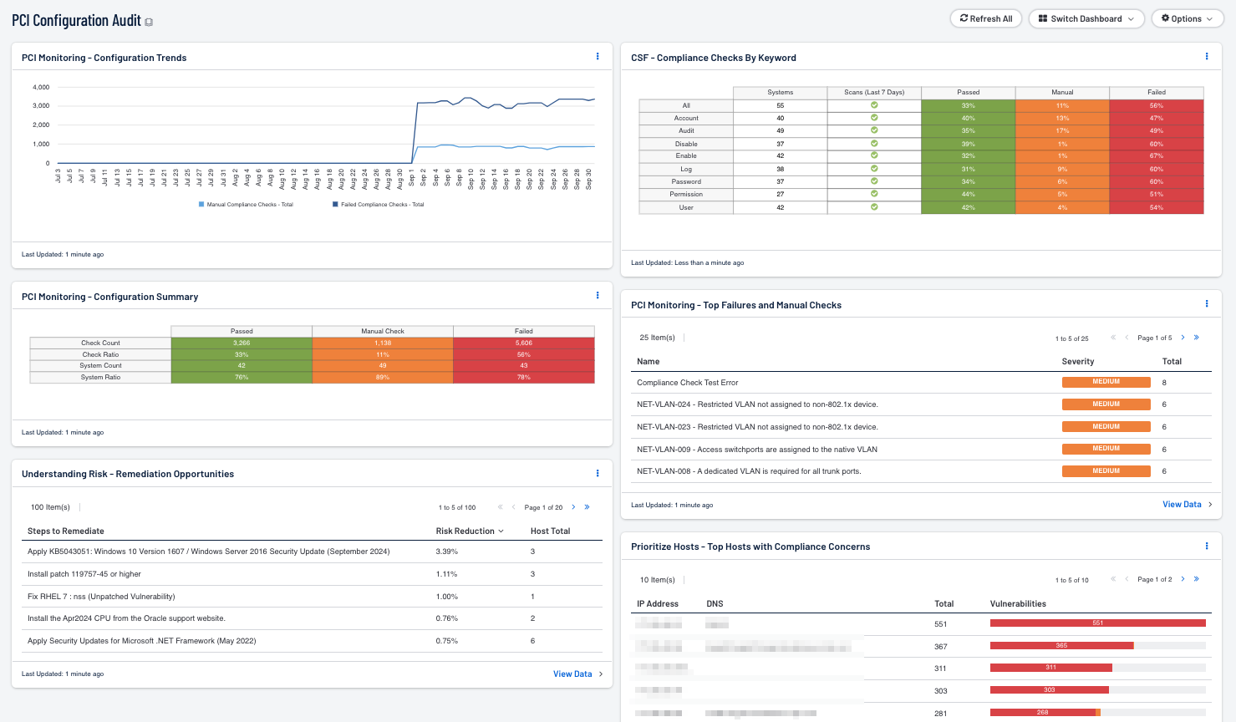Toggle Failed Compliance Checks legend series
This screenshot has width=1236, height=722.
[x=379, y=205]
